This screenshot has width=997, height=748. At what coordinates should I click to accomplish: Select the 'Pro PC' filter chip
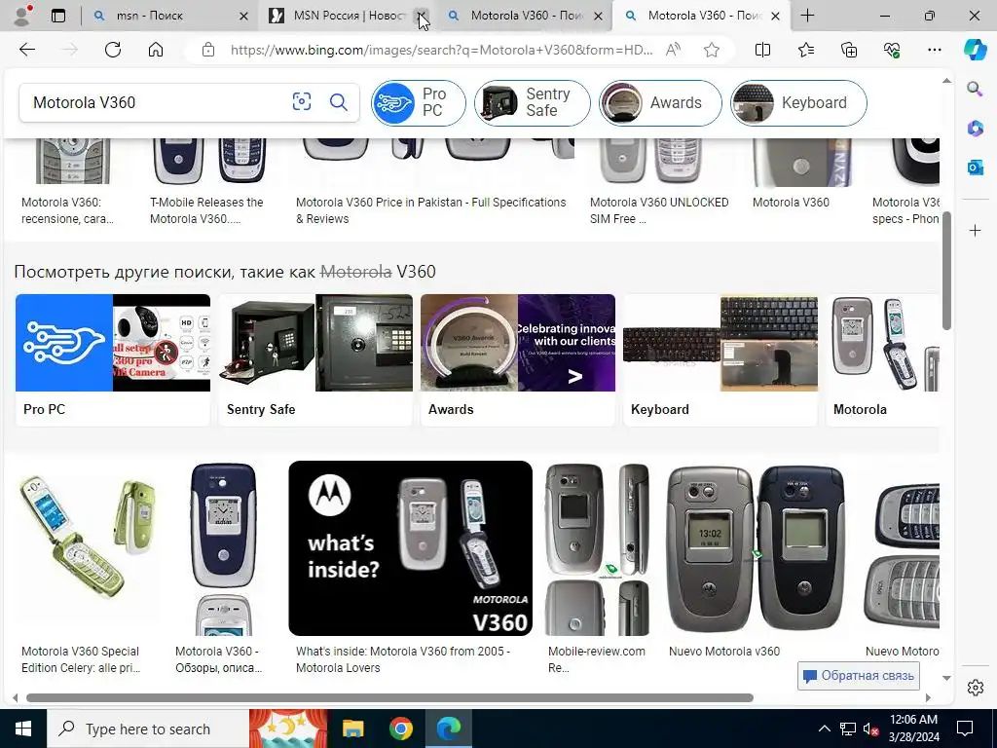coord(418,102)
